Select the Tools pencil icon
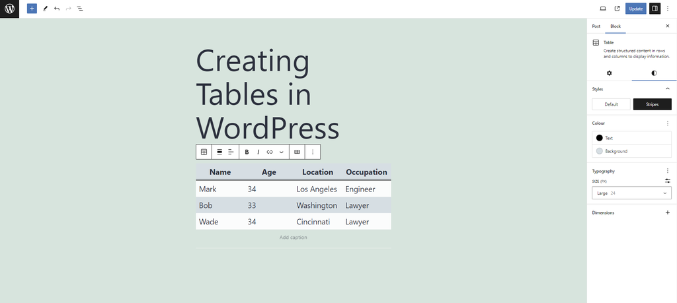 [45, 9]
